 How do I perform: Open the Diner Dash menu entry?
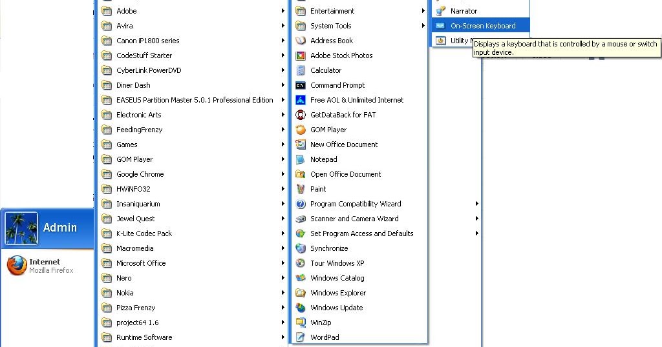pos(193,85)
